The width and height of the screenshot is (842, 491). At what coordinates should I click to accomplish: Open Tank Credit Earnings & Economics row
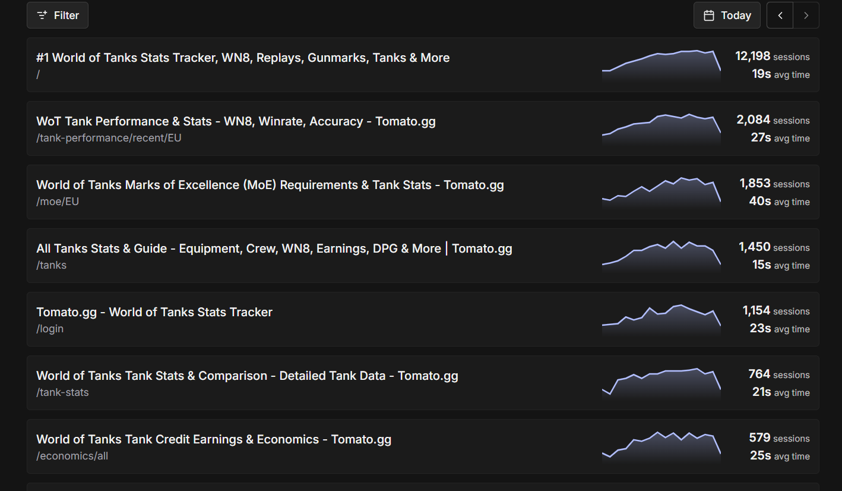pos(214,439)
